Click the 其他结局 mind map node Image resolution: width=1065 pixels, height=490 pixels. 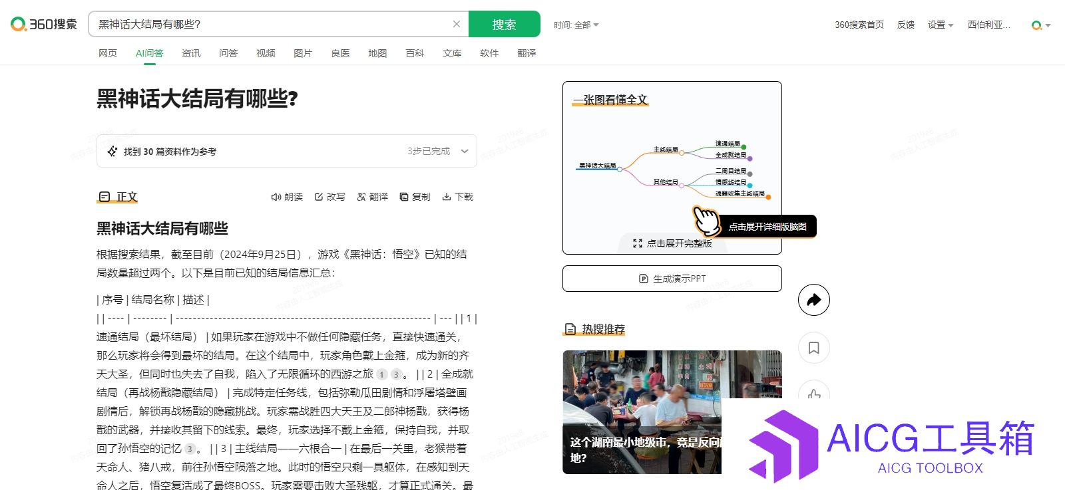[666, 182]
